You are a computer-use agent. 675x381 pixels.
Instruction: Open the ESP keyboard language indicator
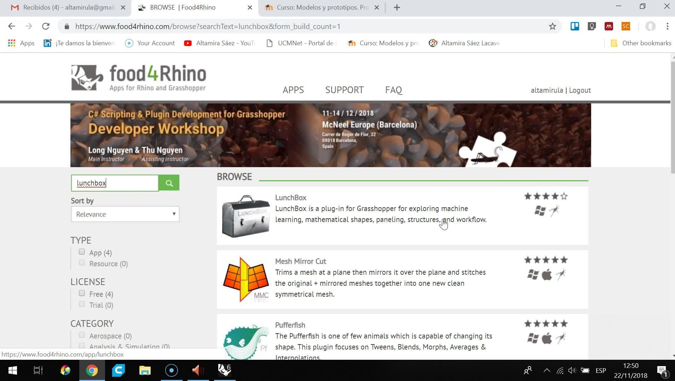tap(601, 371)
